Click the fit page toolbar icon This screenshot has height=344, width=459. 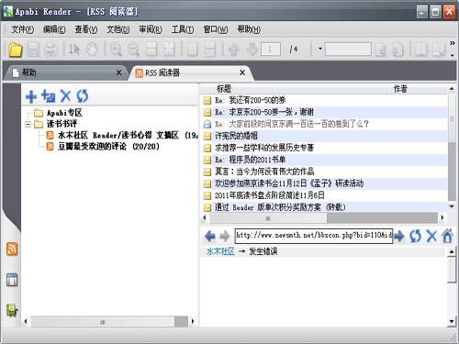coord(169,50)
